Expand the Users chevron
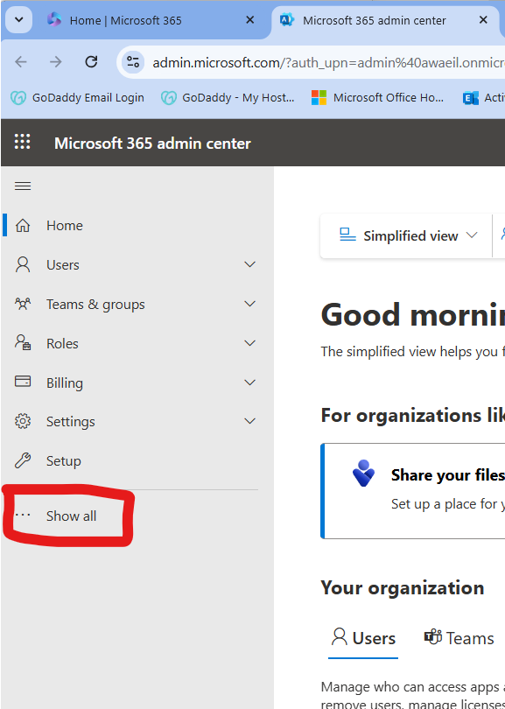The image size is (505, 709). [x=249, y=264]
